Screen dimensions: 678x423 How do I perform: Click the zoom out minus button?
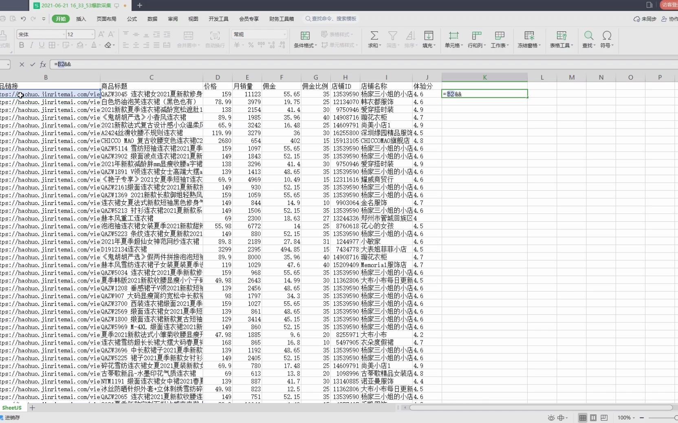(x=642, y=418)
